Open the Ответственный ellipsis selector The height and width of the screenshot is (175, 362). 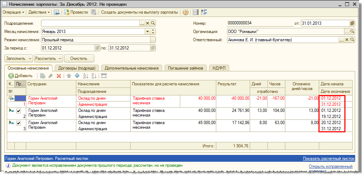click(341, 40)
